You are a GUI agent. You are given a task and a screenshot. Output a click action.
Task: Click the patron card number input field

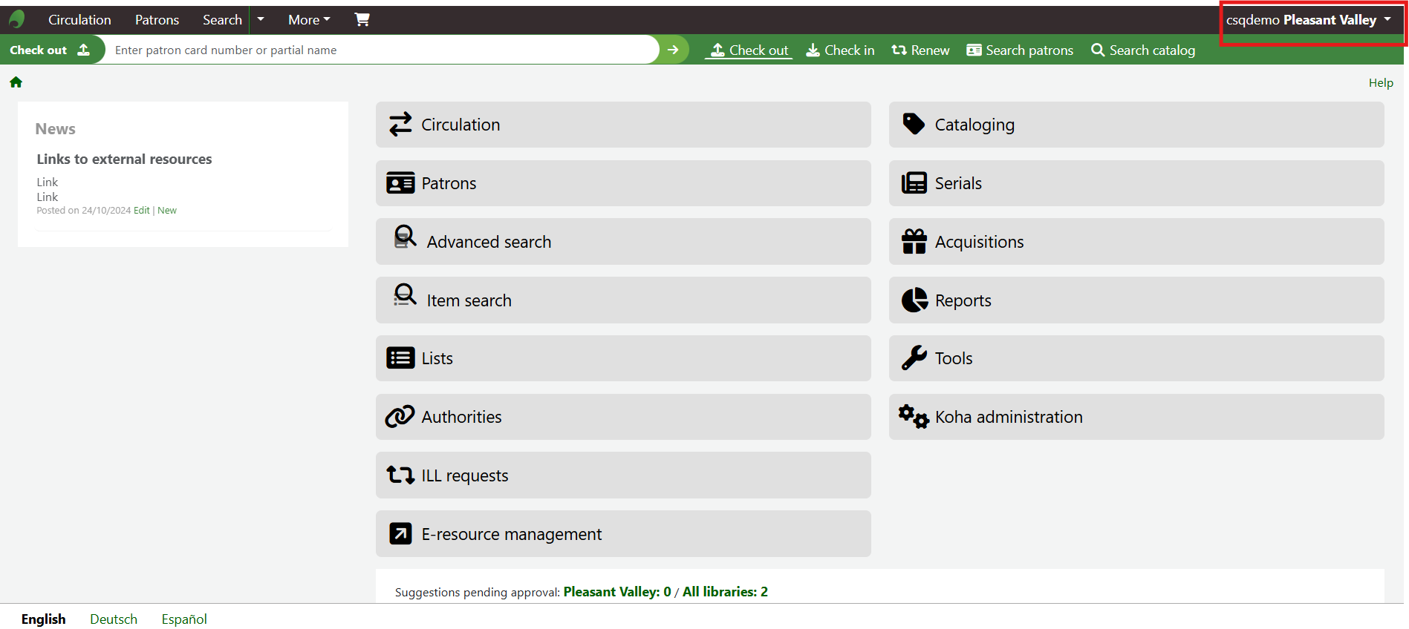(381, 50)
